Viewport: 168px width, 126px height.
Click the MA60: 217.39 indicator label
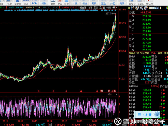pyautogui.click(x=33, y=8)
